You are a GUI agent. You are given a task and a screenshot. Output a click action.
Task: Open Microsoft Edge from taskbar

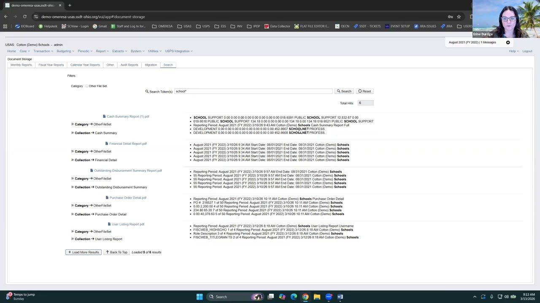[x=294, y=297]
